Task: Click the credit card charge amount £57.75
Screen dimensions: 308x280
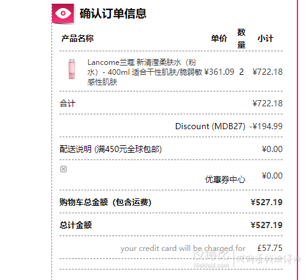Action: pyautogui.click(x=270, y=248)
